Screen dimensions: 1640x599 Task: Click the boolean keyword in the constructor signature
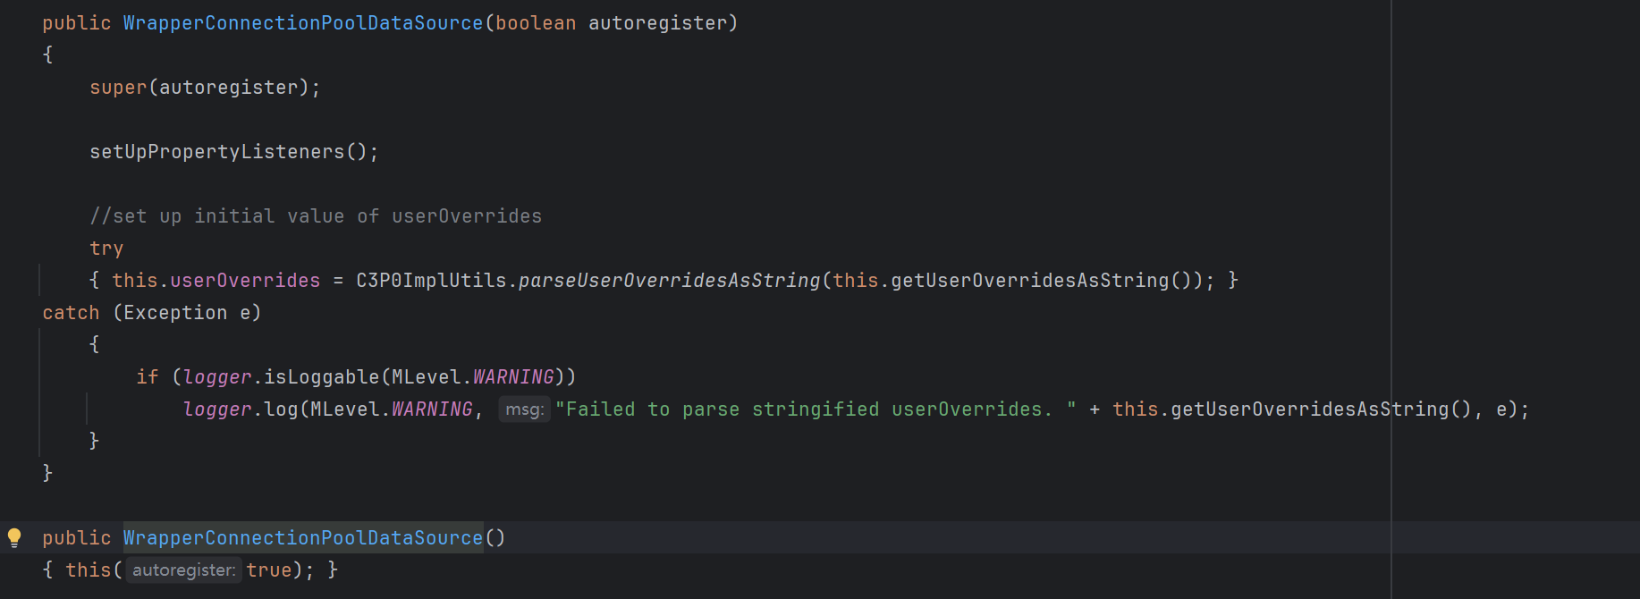tap(536, 23)
